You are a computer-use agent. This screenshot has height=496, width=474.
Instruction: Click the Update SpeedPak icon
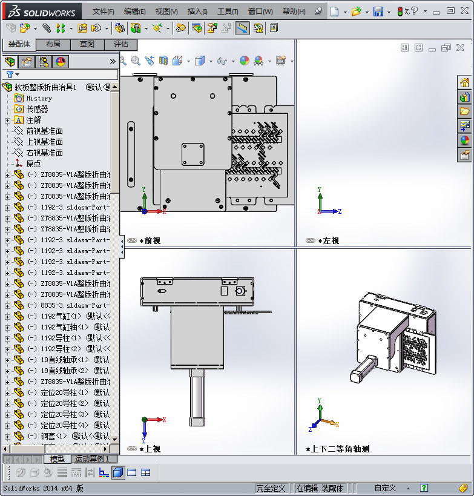click(x=258, y=28)
